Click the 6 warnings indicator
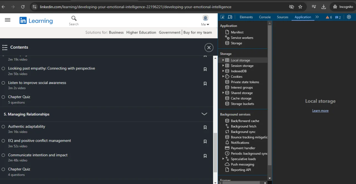 coord(329,17)
